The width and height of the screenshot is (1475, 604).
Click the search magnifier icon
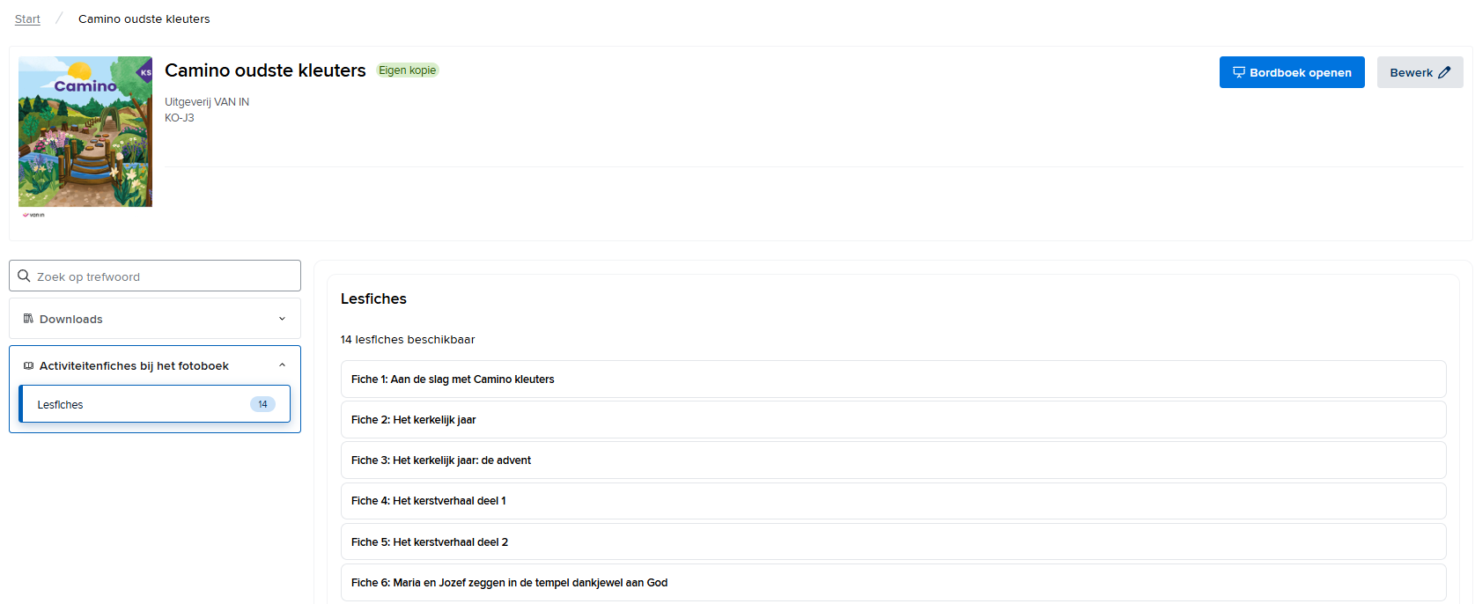[x=24, y=276]
